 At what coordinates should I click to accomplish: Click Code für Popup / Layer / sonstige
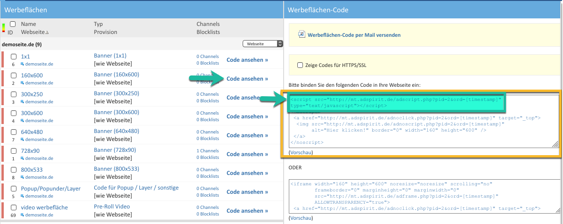[136, 188]
